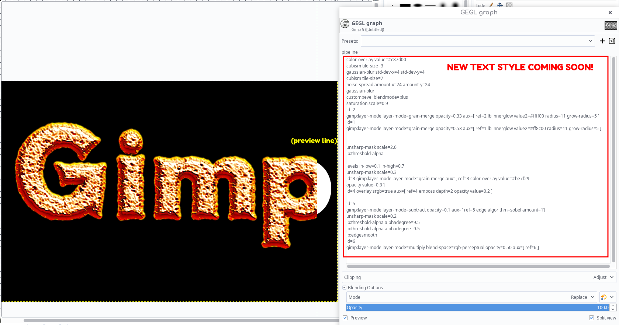Click the line 'levels in-low=0.1 in-high=0.7'

[x=375, y=166]
